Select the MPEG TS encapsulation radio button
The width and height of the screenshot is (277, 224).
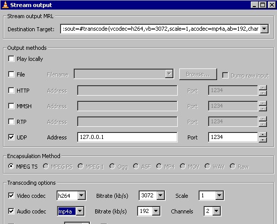(x=11, y=166)
